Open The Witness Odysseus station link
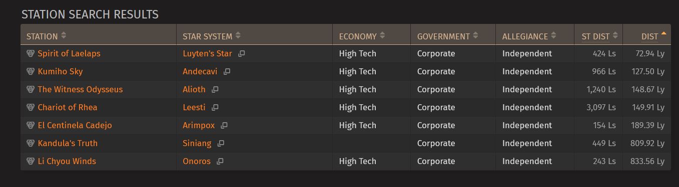Image resolution: width=679 pixels, height=187 pixels. [x=80, y=89]
